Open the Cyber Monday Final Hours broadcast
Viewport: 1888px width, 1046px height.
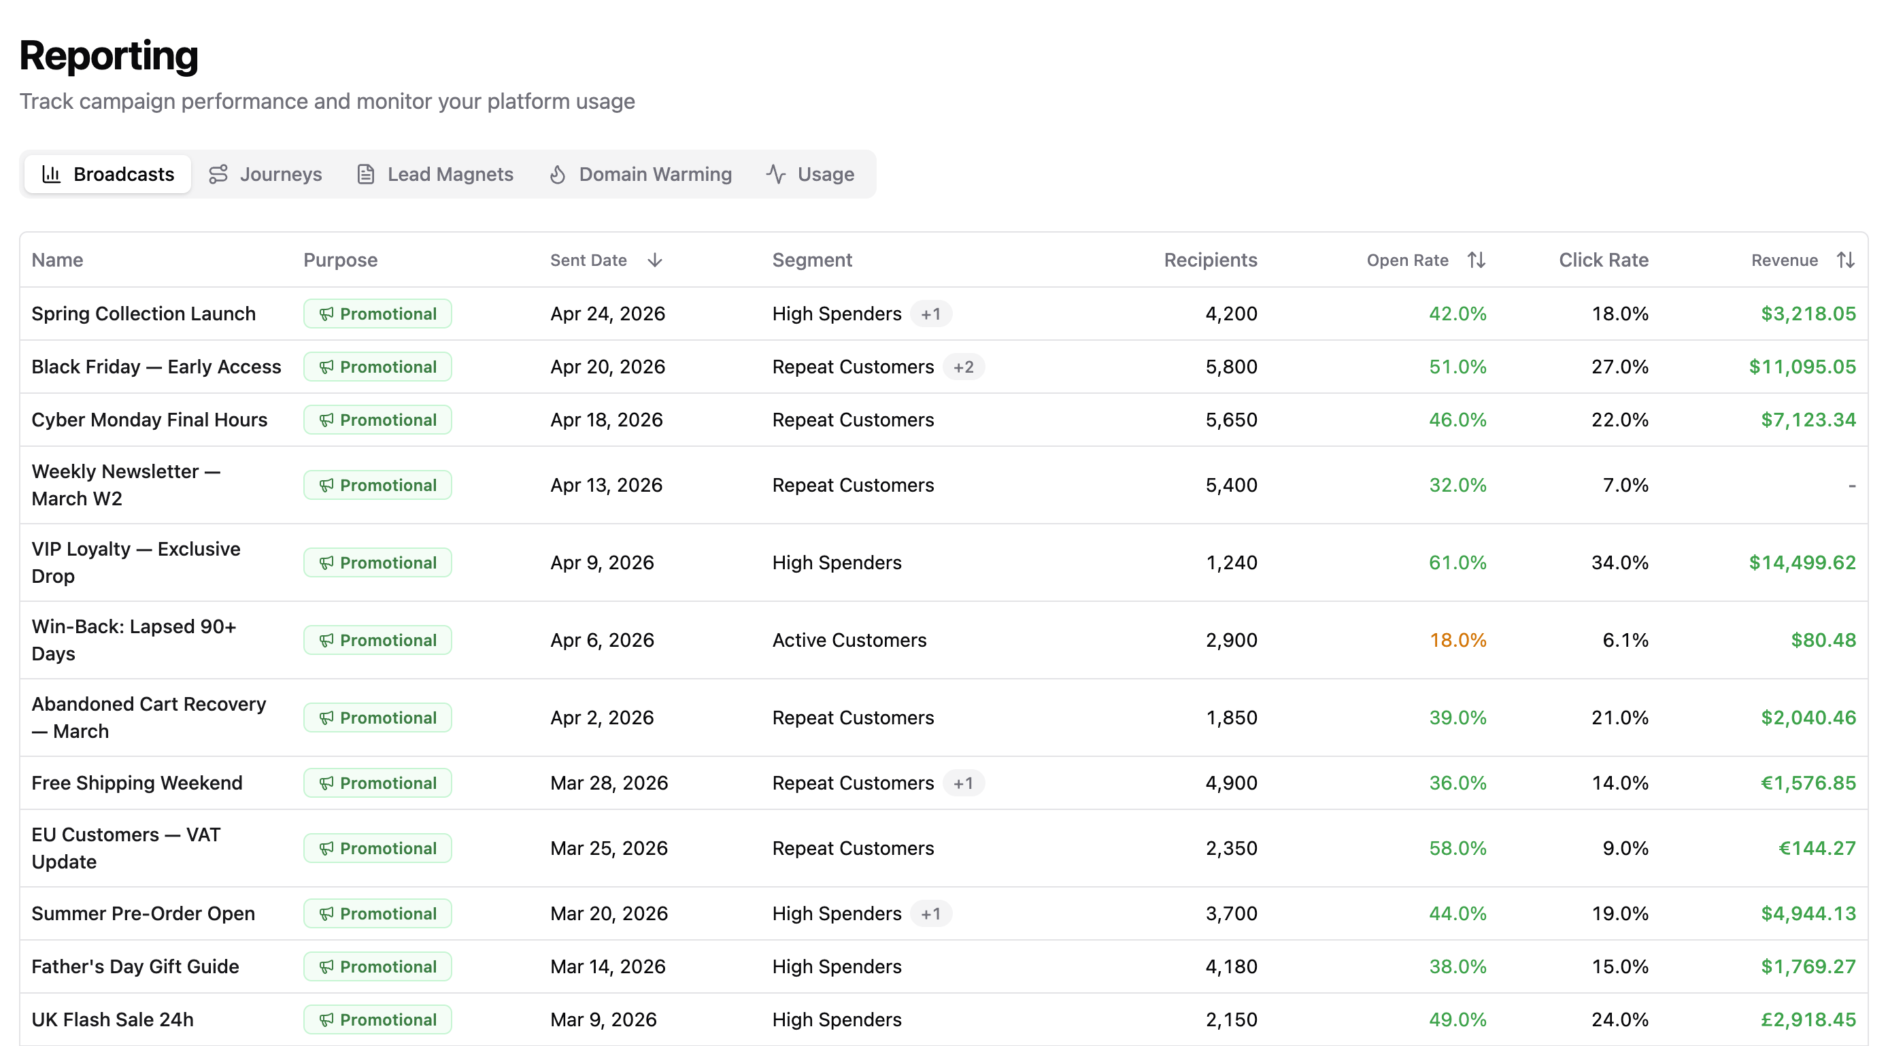click(150, 420)
